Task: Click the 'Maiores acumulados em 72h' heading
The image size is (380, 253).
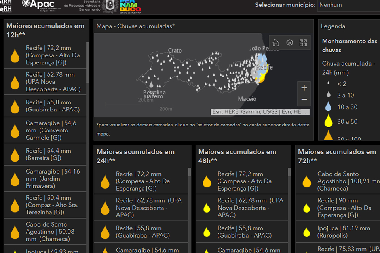Action: 337,156
